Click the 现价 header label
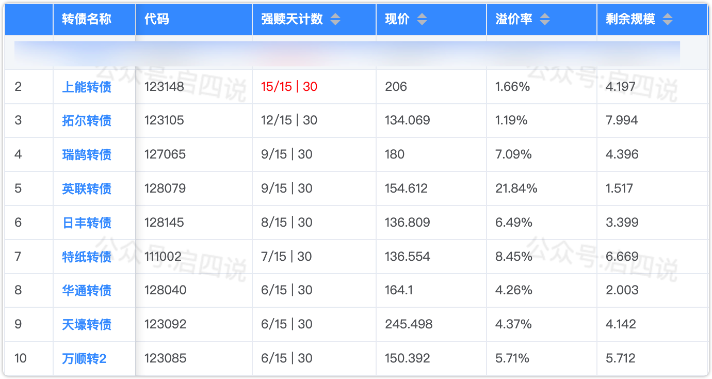The height and width of the screenshot is (379, 712). (x=397, y=20)
